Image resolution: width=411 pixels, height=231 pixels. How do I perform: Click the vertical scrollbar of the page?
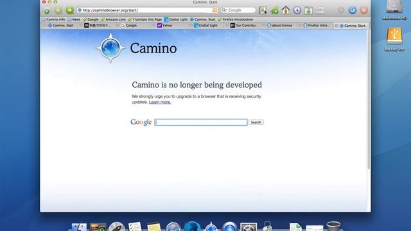click(x=369, y=99)
